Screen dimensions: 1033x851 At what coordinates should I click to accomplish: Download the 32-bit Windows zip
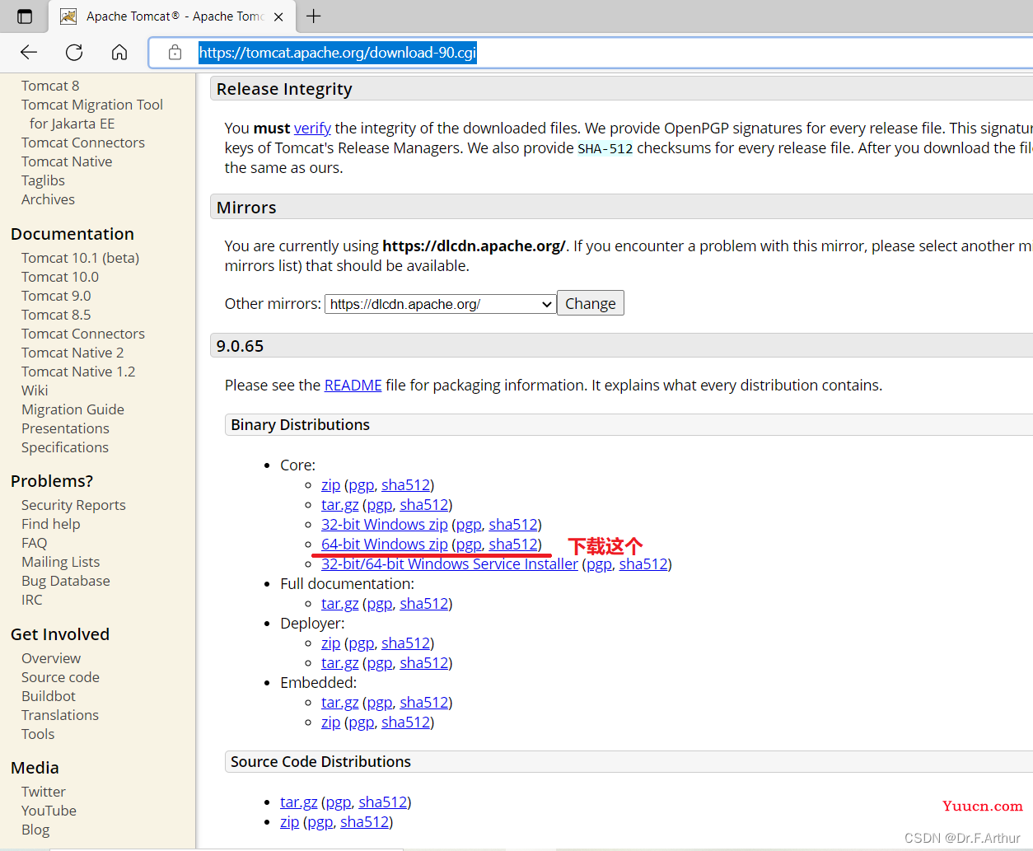[x=385, y=525]
